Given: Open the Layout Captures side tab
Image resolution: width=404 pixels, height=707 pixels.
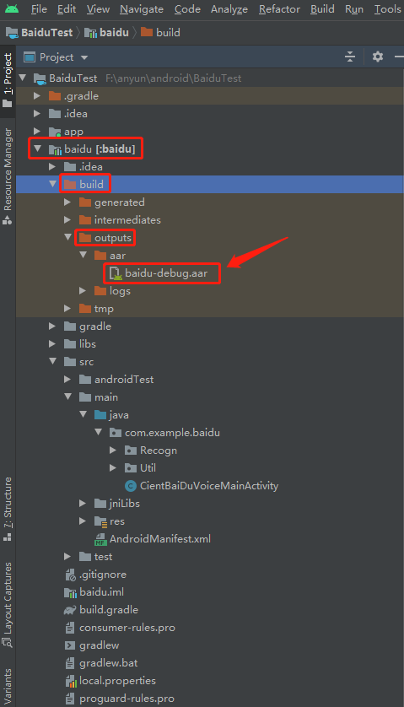Looking at the screenshot, I should 8,604.
